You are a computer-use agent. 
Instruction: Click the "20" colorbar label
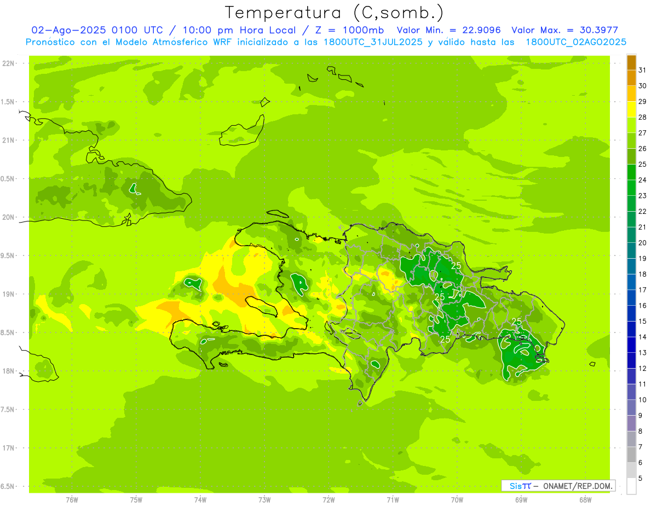[x=643, y=243]
